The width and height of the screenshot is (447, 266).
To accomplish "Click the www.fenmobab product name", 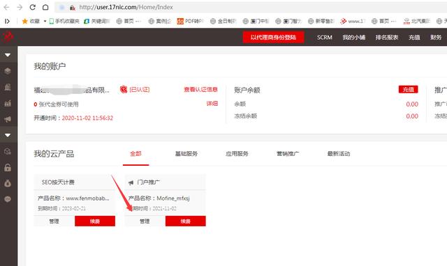I will [x=87, y=198].
